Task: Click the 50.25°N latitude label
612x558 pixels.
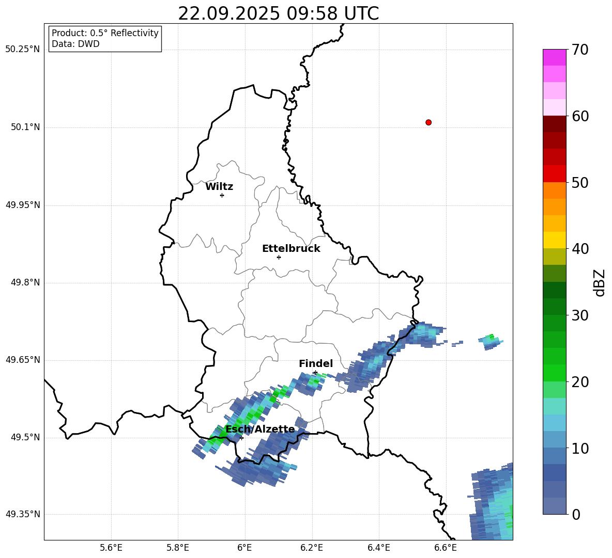Action: tap(23, 50)
